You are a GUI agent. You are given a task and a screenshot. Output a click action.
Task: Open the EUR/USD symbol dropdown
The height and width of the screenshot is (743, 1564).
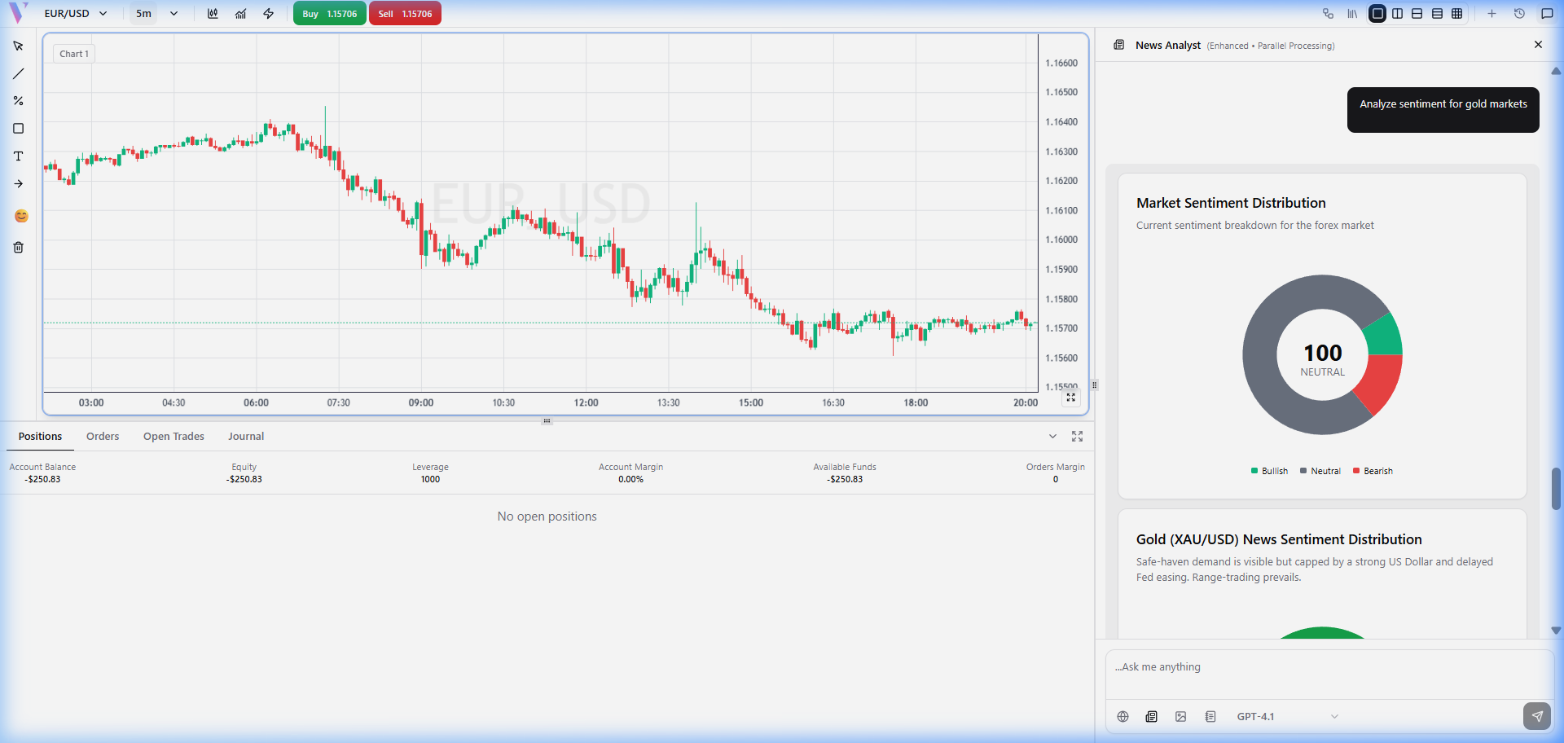tap(76, 14)
